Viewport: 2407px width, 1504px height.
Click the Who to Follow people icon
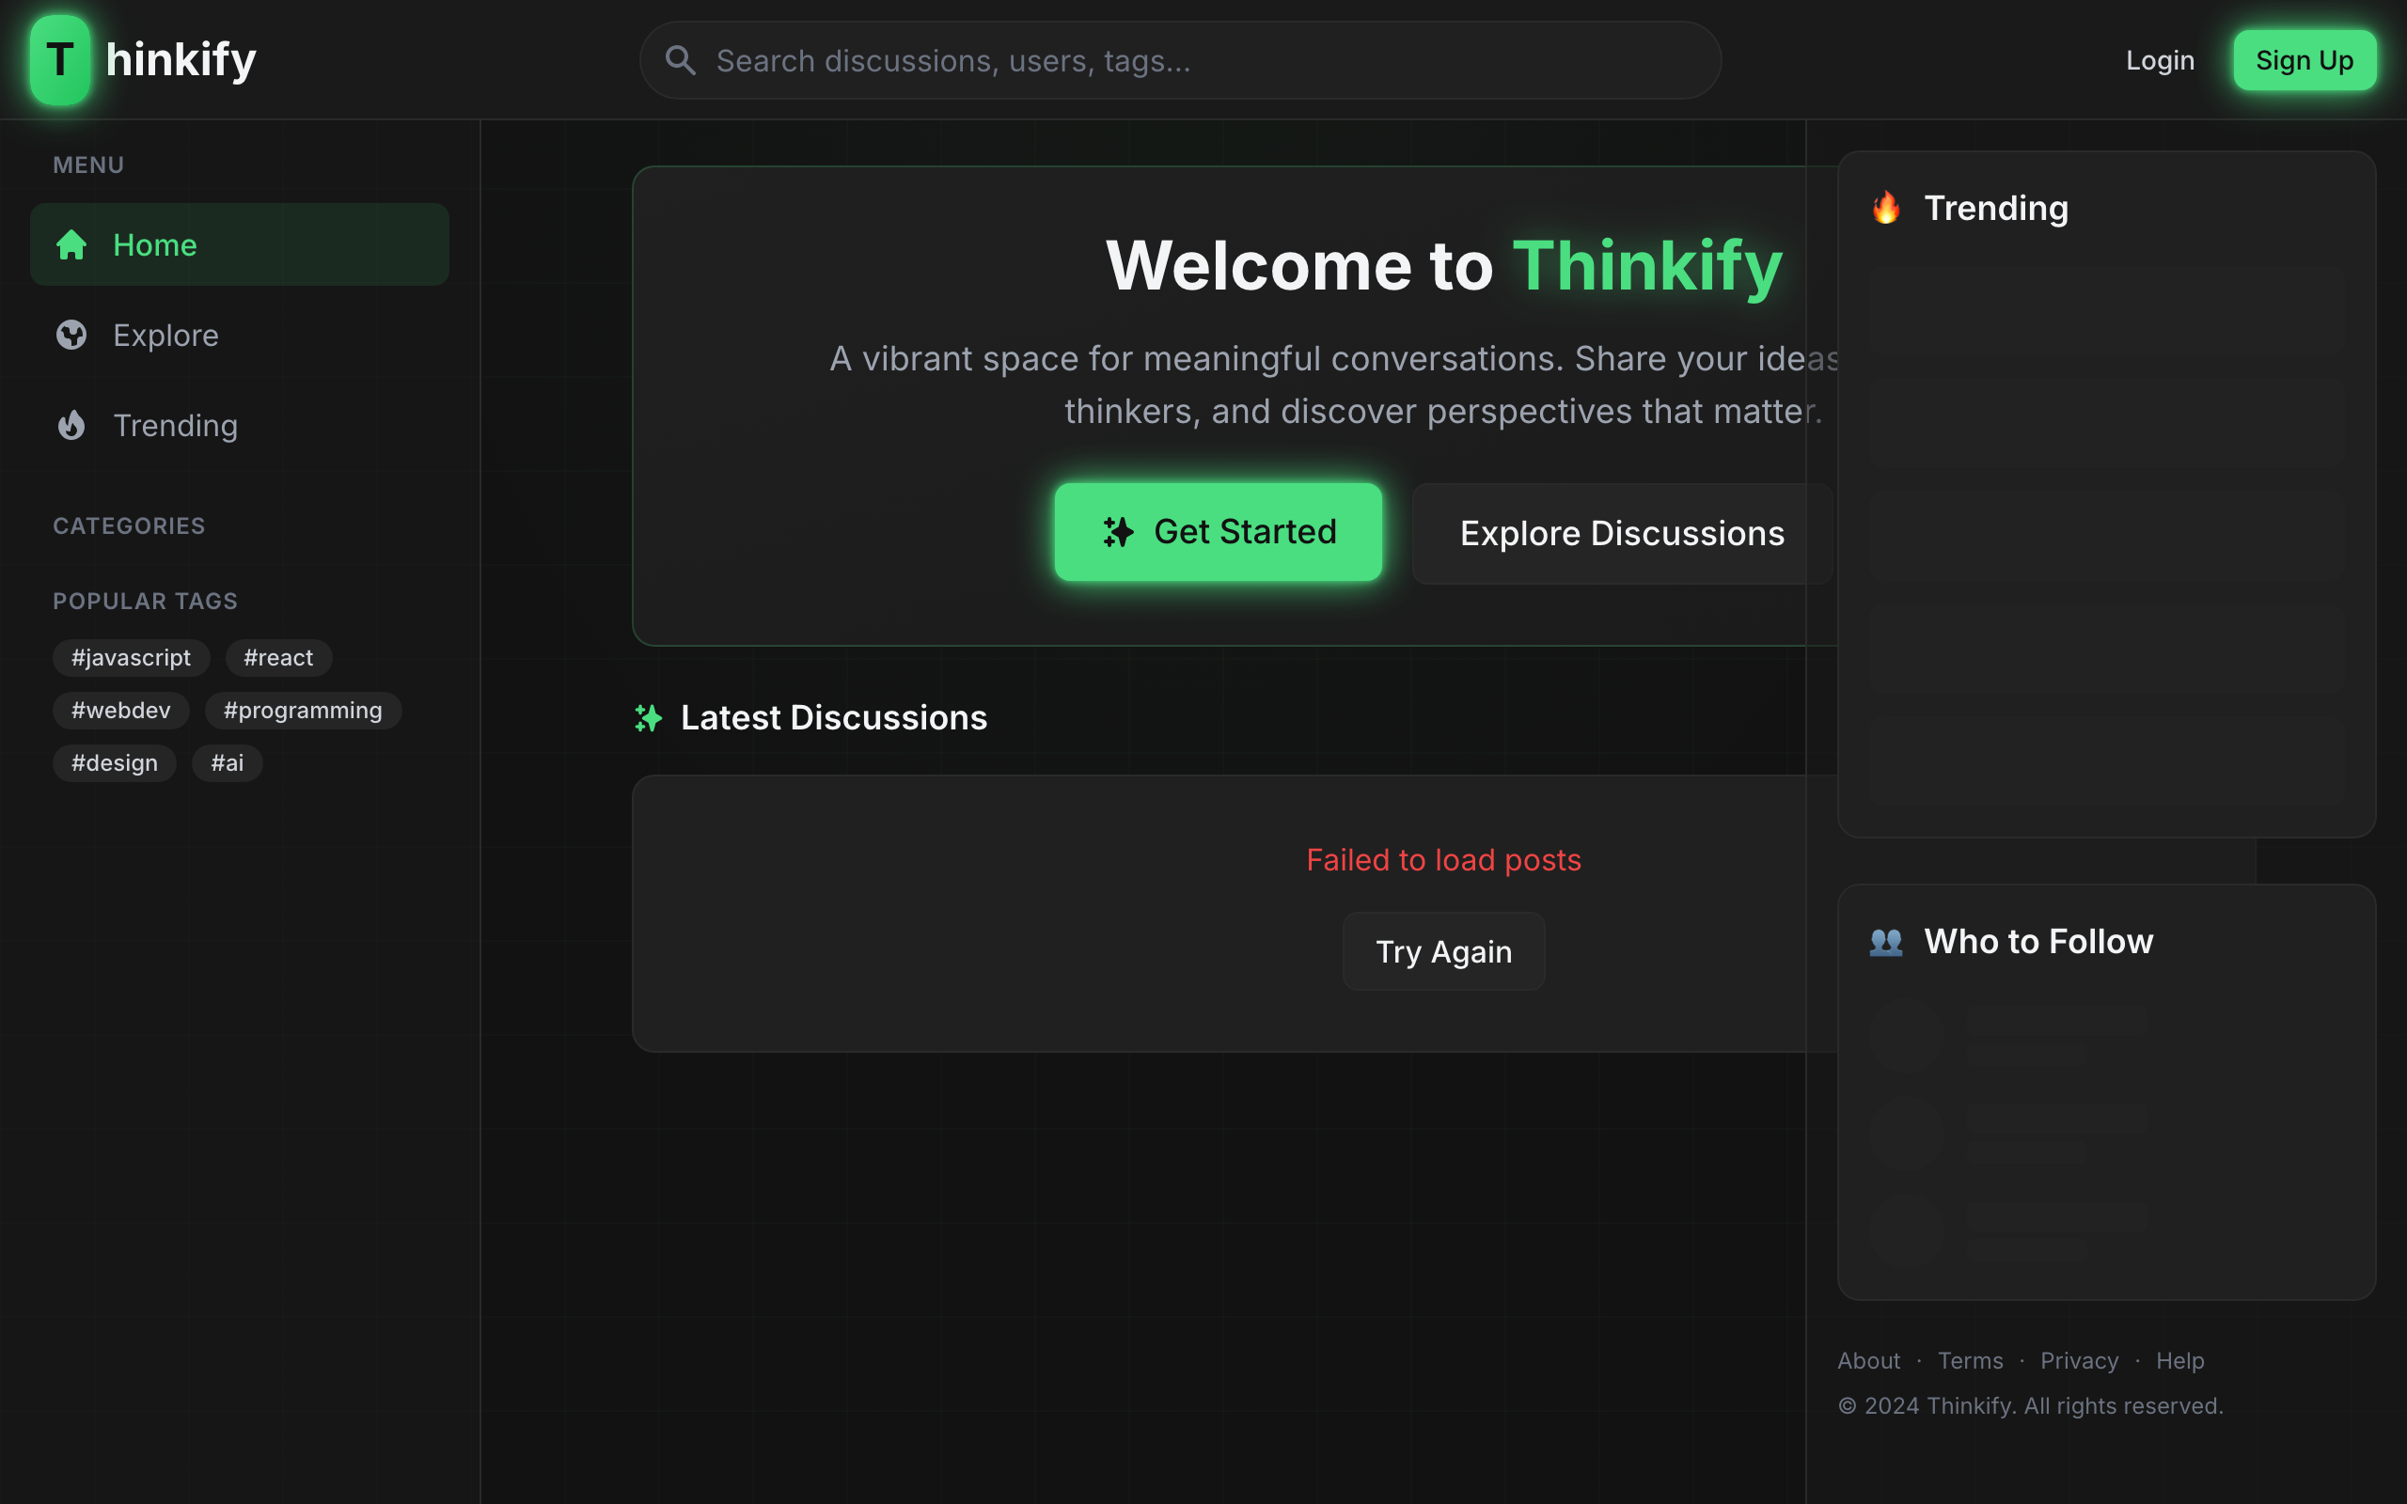1886,941
